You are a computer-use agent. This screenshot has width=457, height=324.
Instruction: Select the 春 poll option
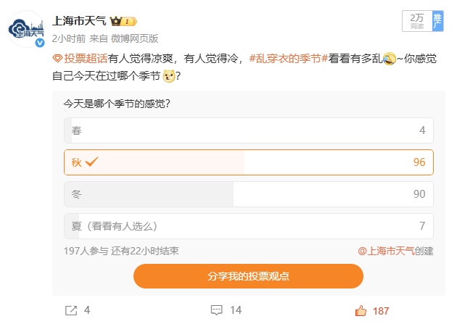click(x=249, y=130)
